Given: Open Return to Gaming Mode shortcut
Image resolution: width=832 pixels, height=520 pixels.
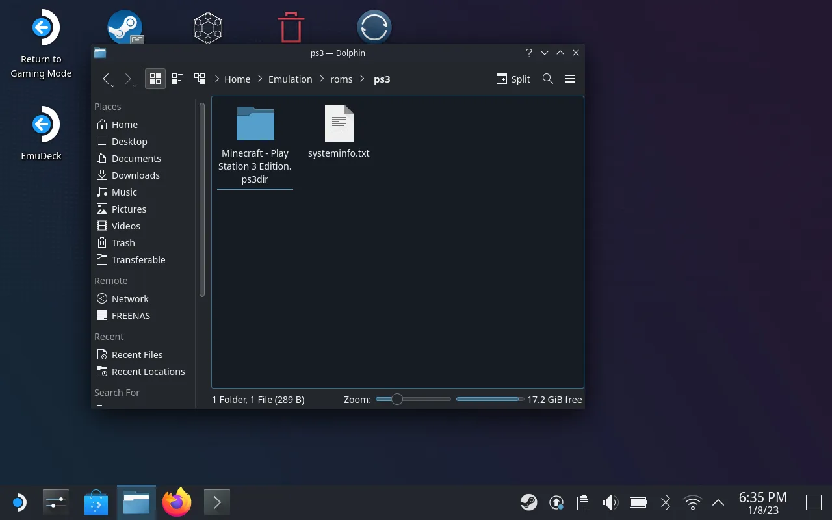Looking at the screenshot, I should click(42, 44).
